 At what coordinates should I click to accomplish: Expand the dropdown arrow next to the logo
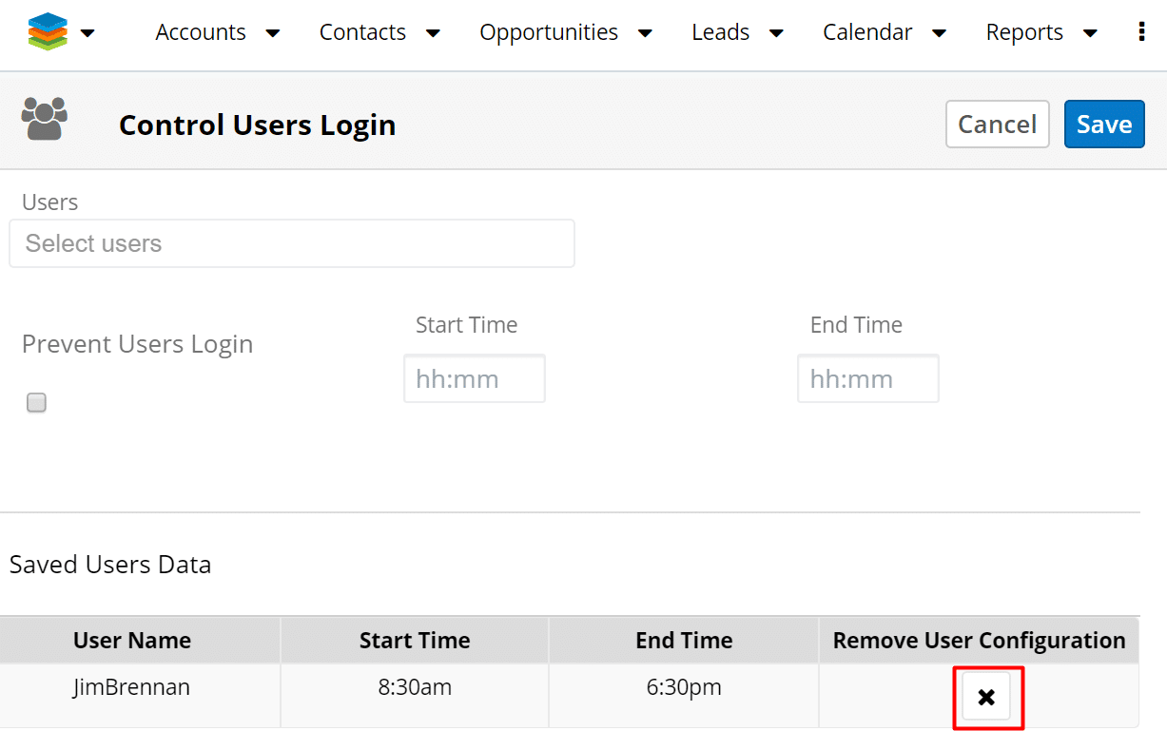tap(87, 32)
